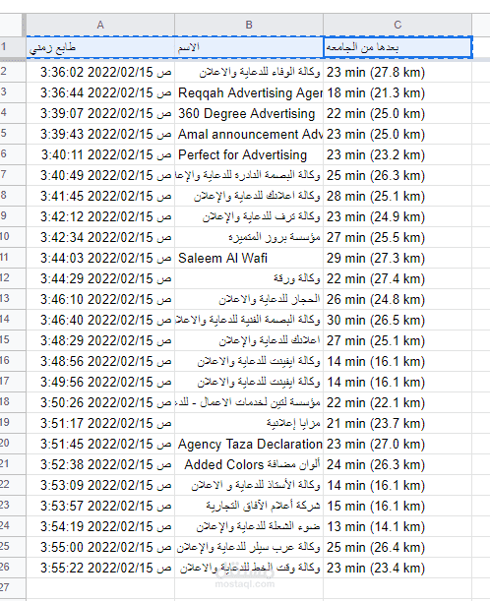This screenshot has height=601, width=490.
Task: Click timestamp cell 3:42:34 2022/02/15
Action: (x=100, y=237)
